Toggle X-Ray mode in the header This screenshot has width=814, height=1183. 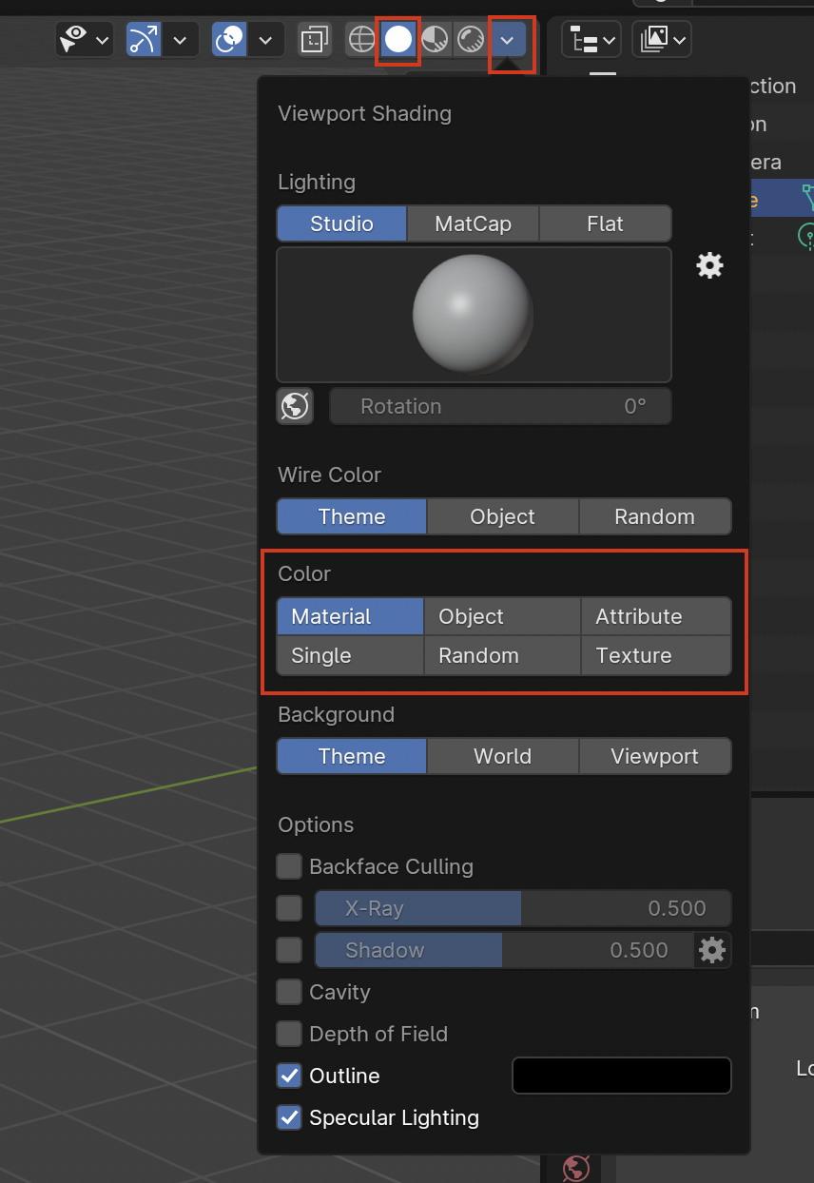[314, 39]
